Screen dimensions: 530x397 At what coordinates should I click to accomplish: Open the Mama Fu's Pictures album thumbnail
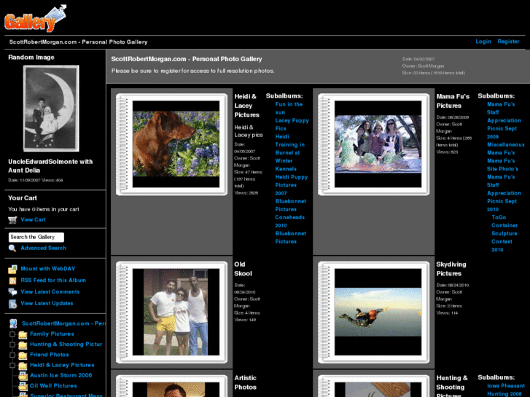point(378,144)
